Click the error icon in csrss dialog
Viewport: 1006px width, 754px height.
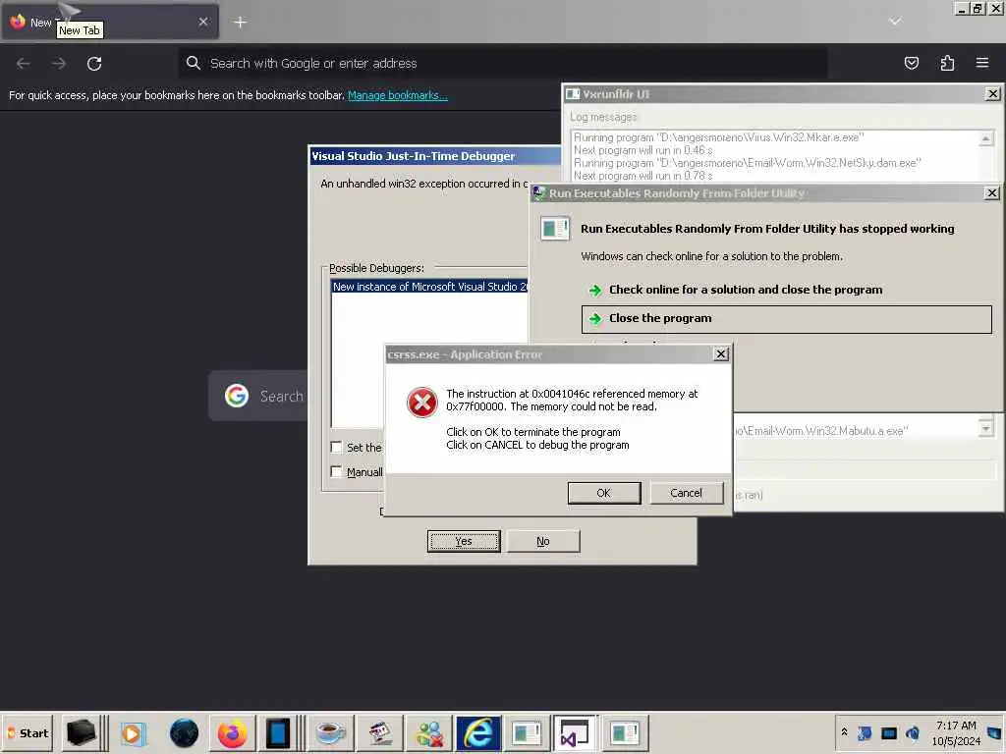point(421,402)
